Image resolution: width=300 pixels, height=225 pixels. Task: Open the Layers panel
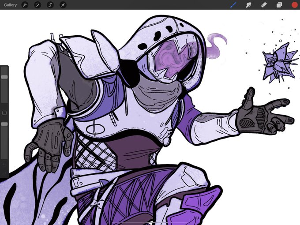click(x=279, y=5)
